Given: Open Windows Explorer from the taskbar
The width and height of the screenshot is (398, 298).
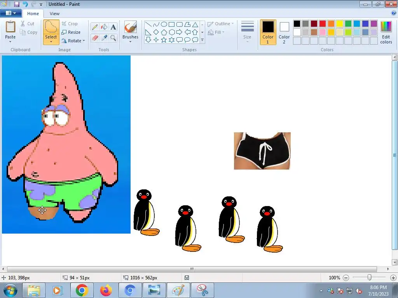Looking at the screenshot, I should click(34, 290).
